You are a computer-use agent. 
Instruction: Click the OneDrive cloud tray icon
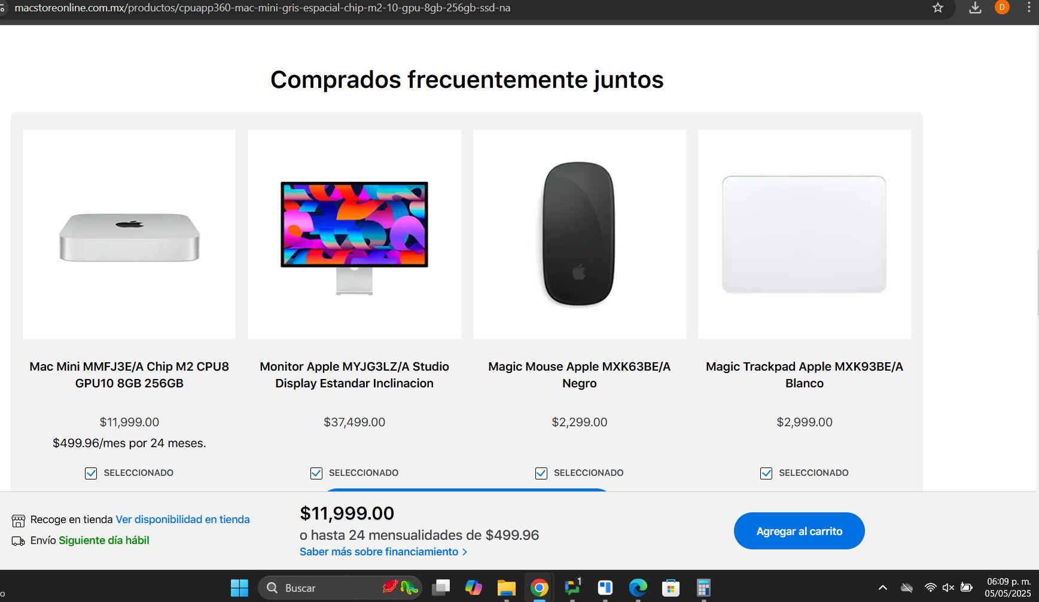(907, 588)
